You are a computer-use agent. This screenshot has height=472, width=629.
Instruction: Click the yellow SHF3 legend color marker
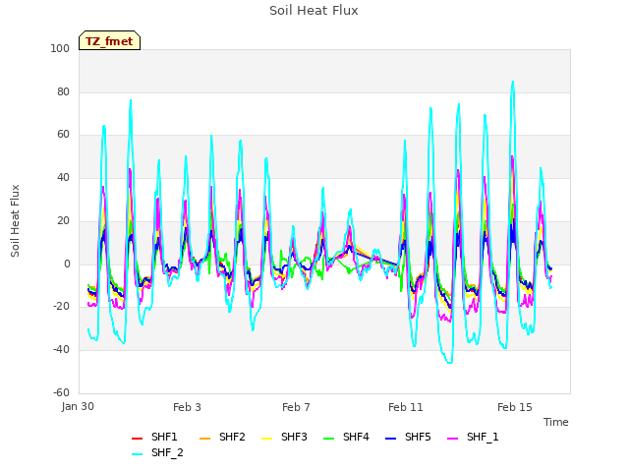pyautogui.click(x=266, y=439)
